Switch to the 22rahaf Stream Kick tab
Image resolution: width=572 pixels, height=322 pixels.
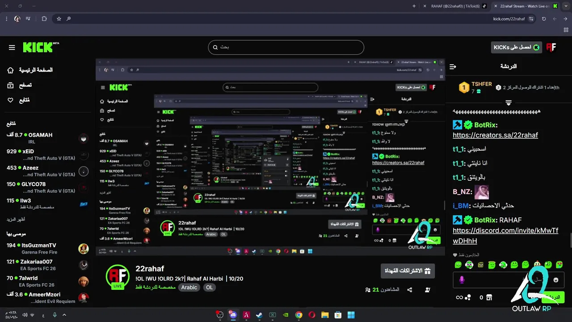click(x=526, y=6)
